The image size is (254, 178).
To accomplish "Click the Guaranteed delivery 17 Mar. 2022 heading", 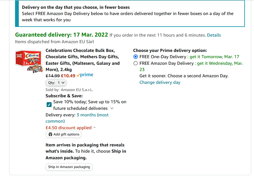I will pos(61,35).
